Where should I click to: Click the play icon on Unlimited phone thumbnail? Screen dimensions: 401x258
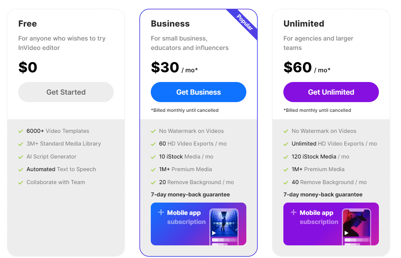346,233
